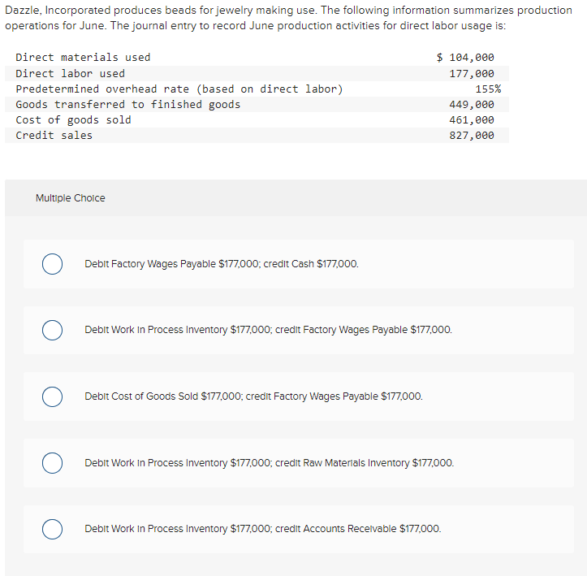
Task: Click the 827,000 credit sales amount
Action: pos(472,135)
